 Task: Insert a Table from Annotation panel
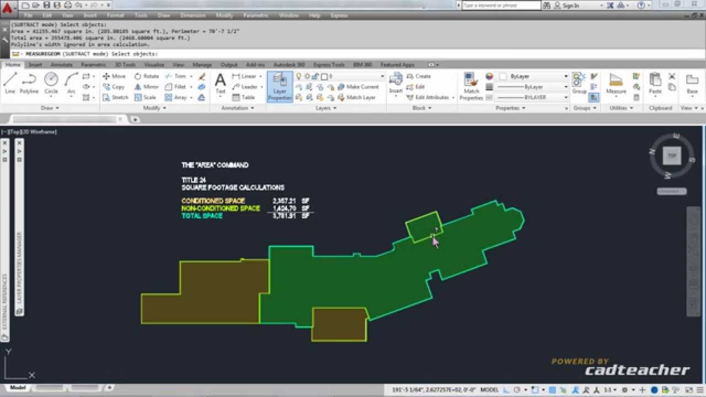pyautogui.click(x=243, y=97)
